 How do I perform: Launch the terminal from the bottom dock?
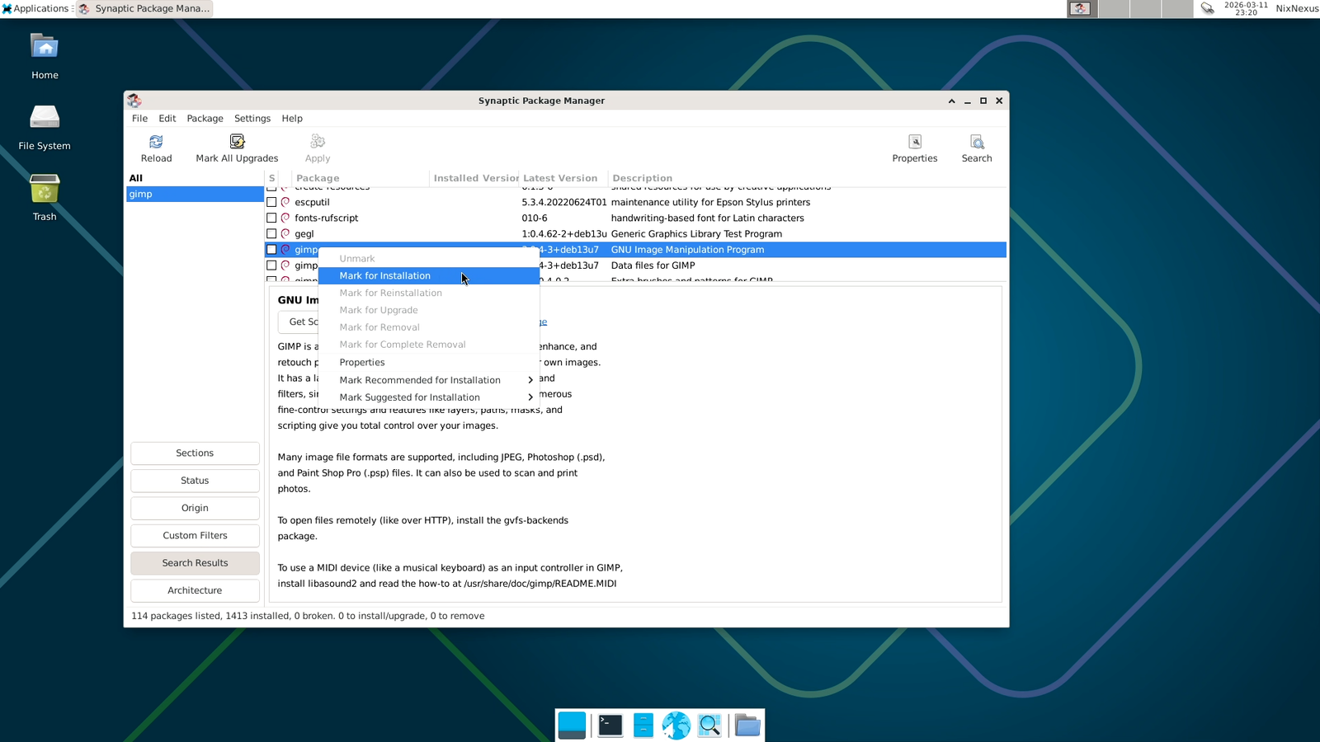pos(609,725)
